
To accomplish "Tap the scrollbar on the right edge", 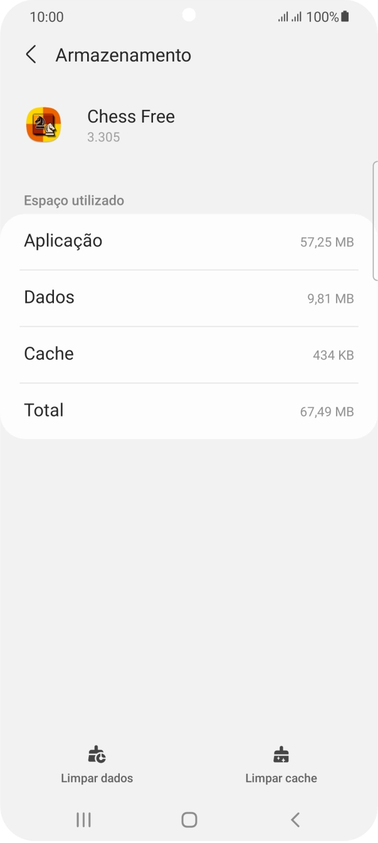I will pyautogui.click(x=375, y=220).
